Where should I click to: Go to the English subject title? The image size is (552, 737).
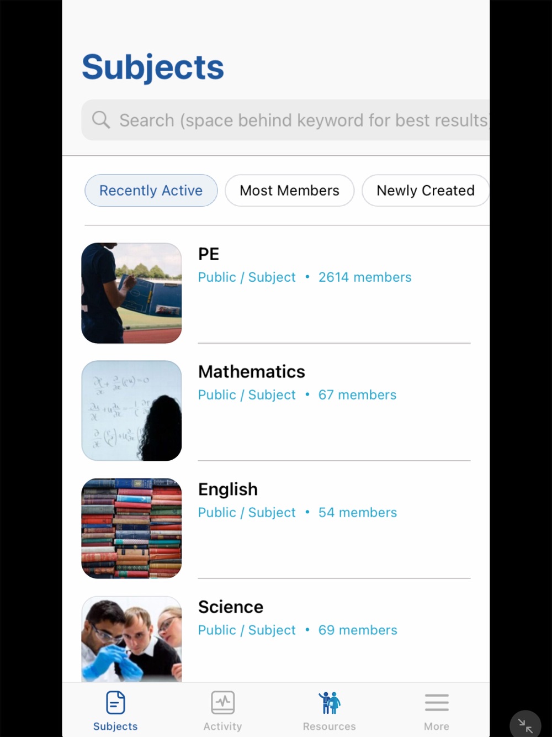coord(227,489)
